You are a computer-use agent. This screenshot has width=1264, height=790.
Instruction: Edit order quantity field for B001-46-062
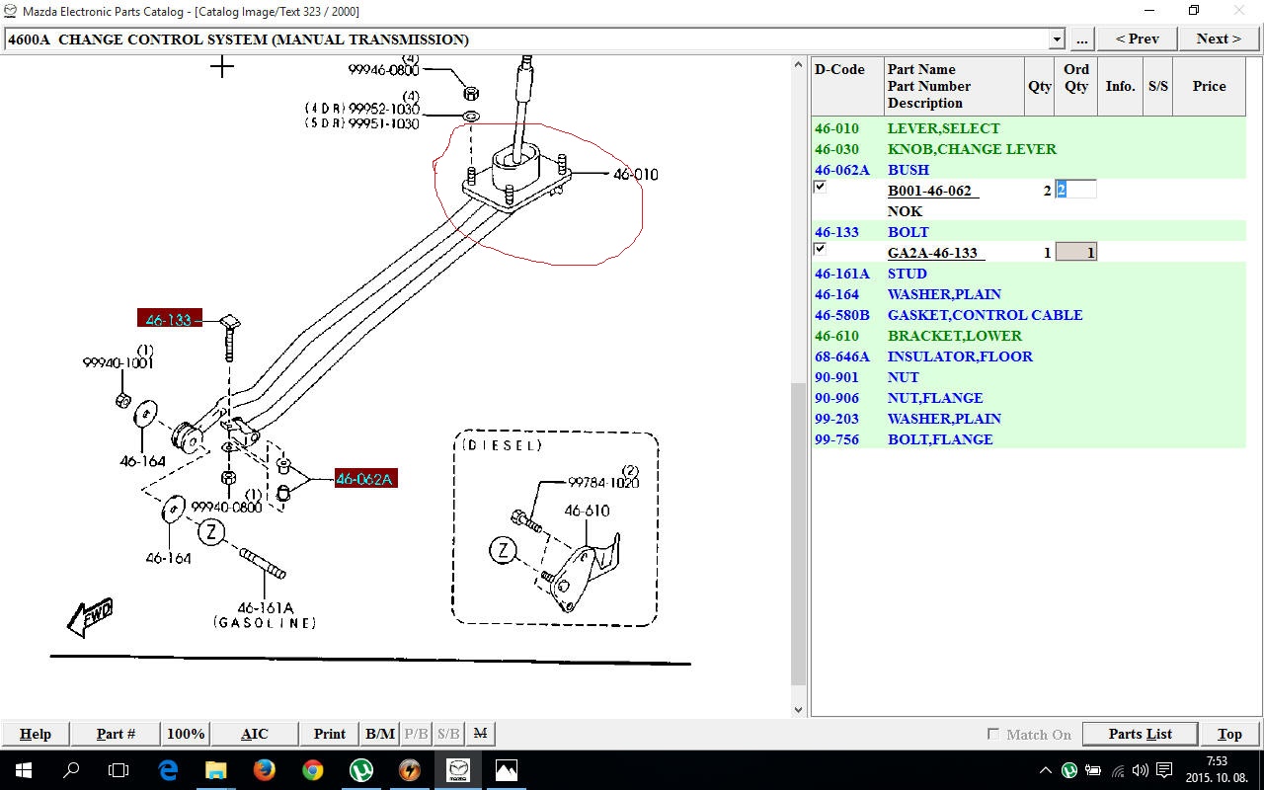tap(1075, 191)
